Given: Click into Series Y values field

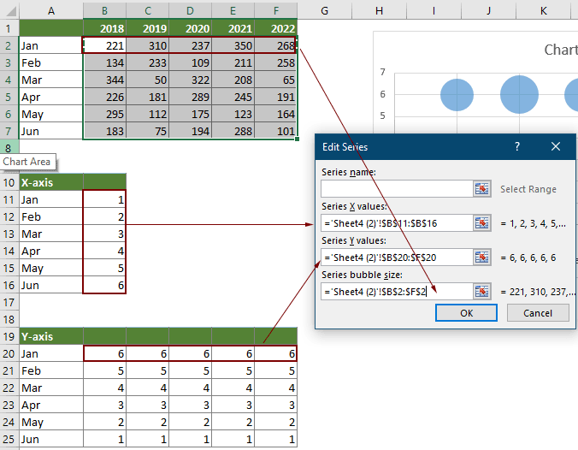Looking at the screenshot, I should tap(397, 258).
